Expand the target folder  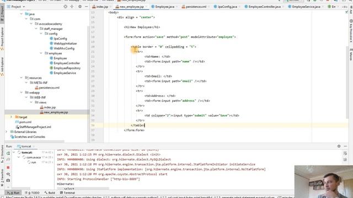[11, 117]
